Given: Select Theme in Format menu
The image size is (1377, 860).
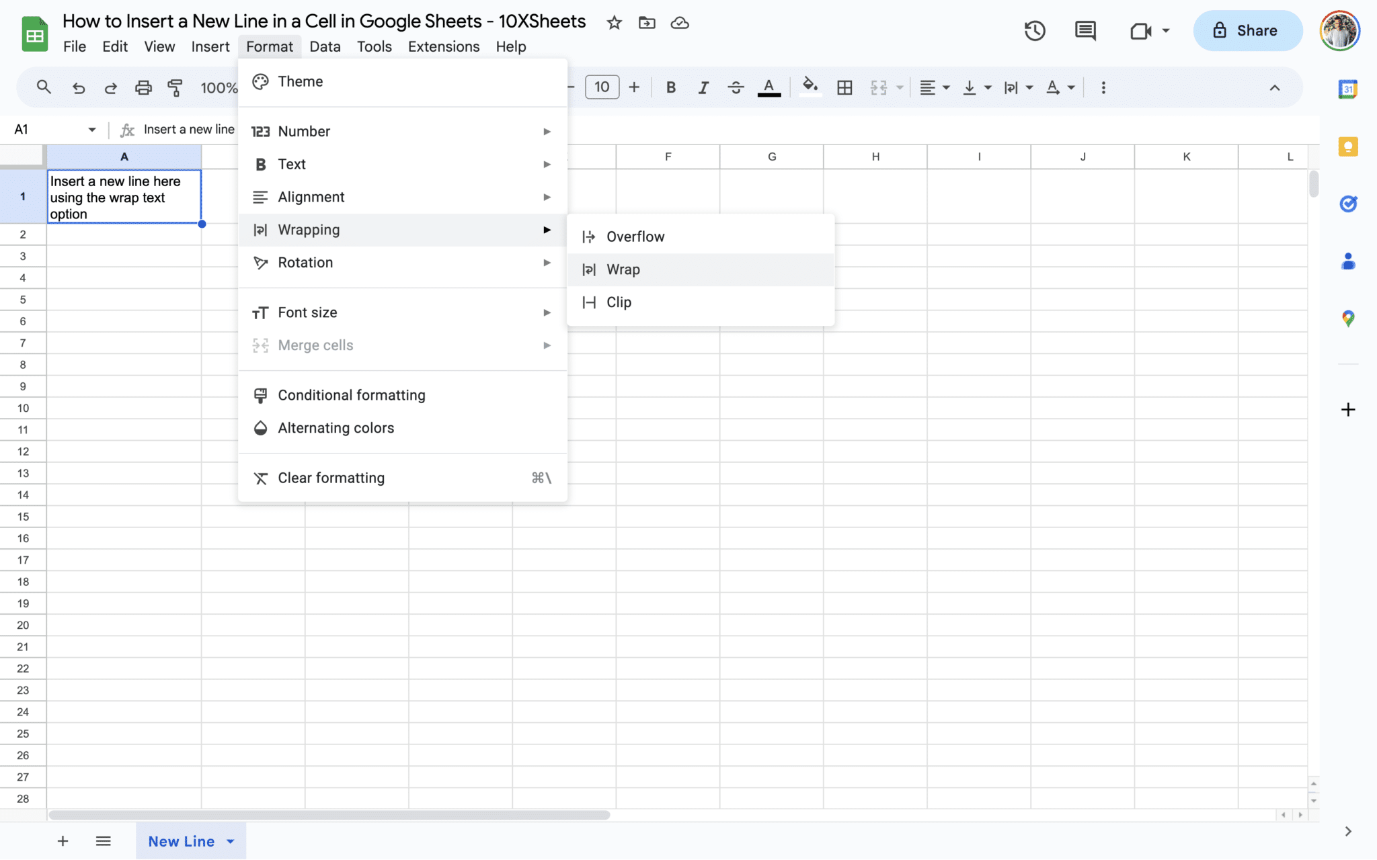Looking at the screenshot, I should (x=403, y=81).
